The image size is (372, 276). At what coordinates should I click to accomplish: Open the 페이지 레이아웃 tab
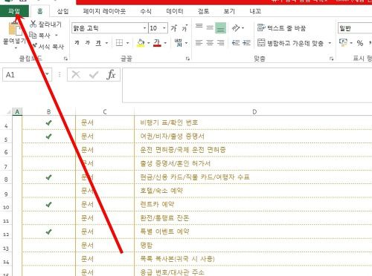pyautogui.click(x=104, y=11)
